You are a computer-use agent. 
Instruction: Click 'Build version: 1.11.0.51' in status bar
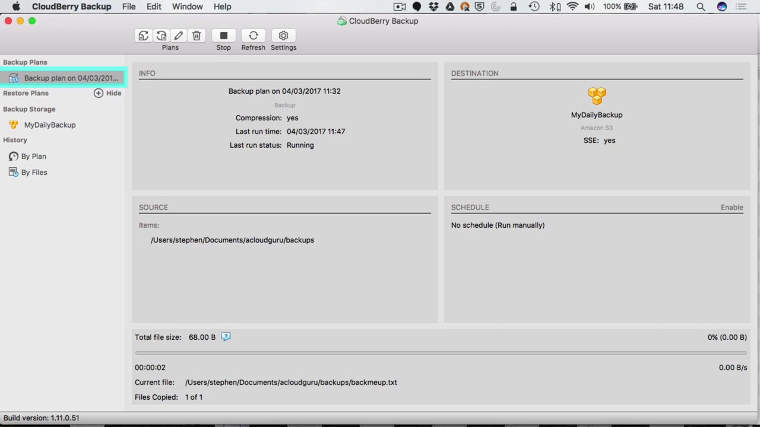tap(41, 418)
